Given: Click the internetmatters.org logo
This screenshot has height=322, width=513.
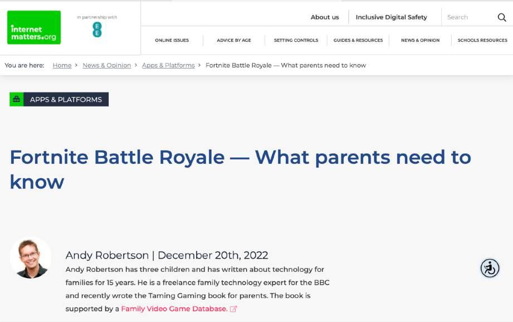Looking at the screenshot, I should (x=34, y=27).
